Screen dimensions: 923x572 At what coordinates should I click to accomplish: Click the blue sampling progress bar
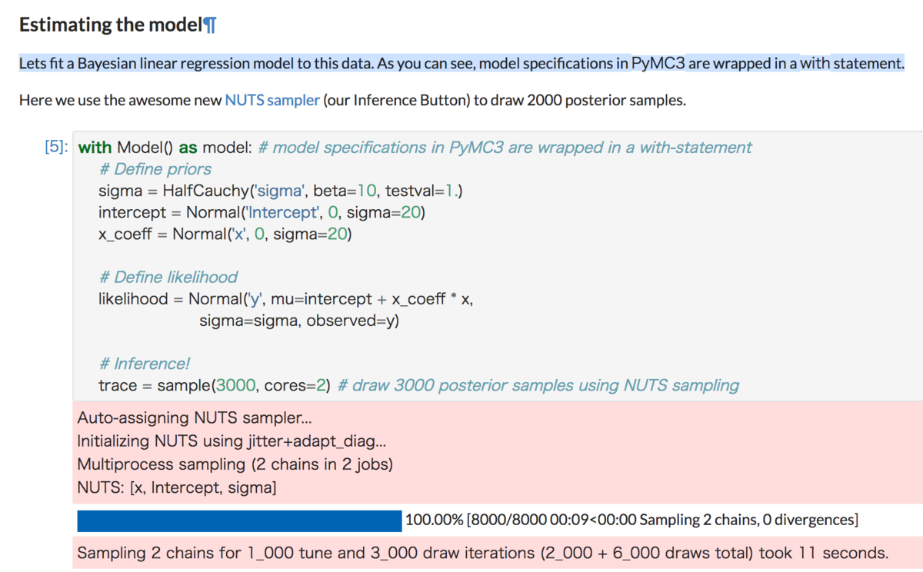239,520
